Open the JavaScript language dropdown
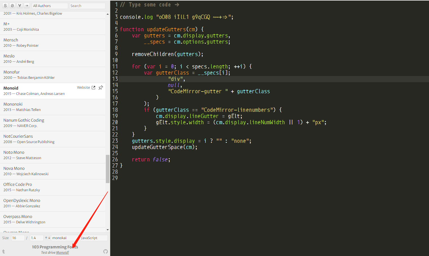 point(94,238)
